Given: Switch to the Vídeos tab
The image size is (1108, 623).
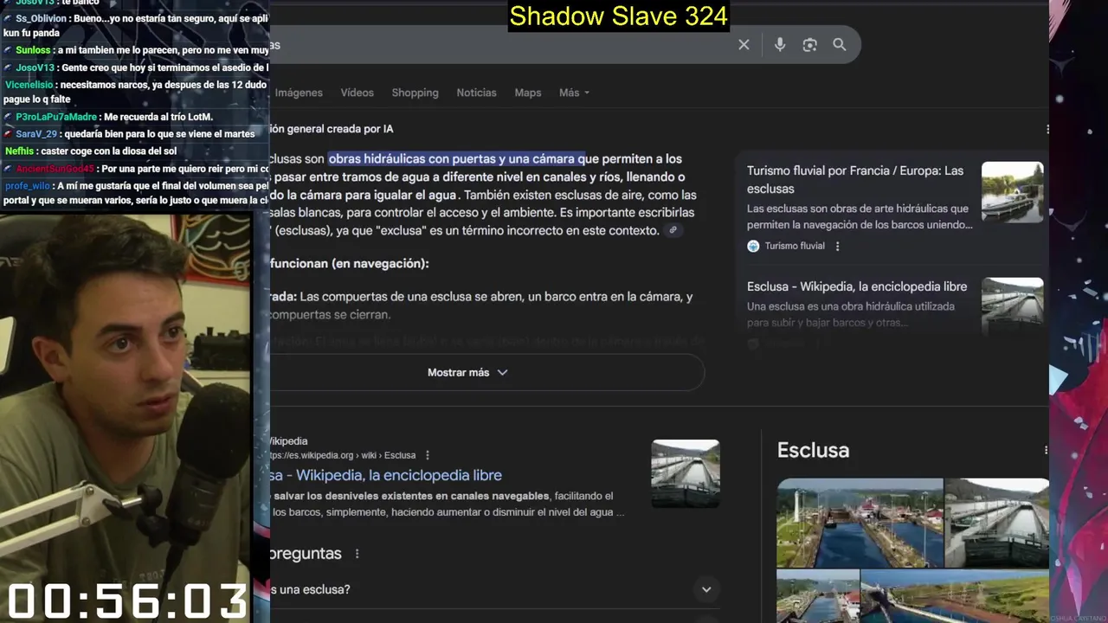Looking at the screenshot, I should (357, 93).
